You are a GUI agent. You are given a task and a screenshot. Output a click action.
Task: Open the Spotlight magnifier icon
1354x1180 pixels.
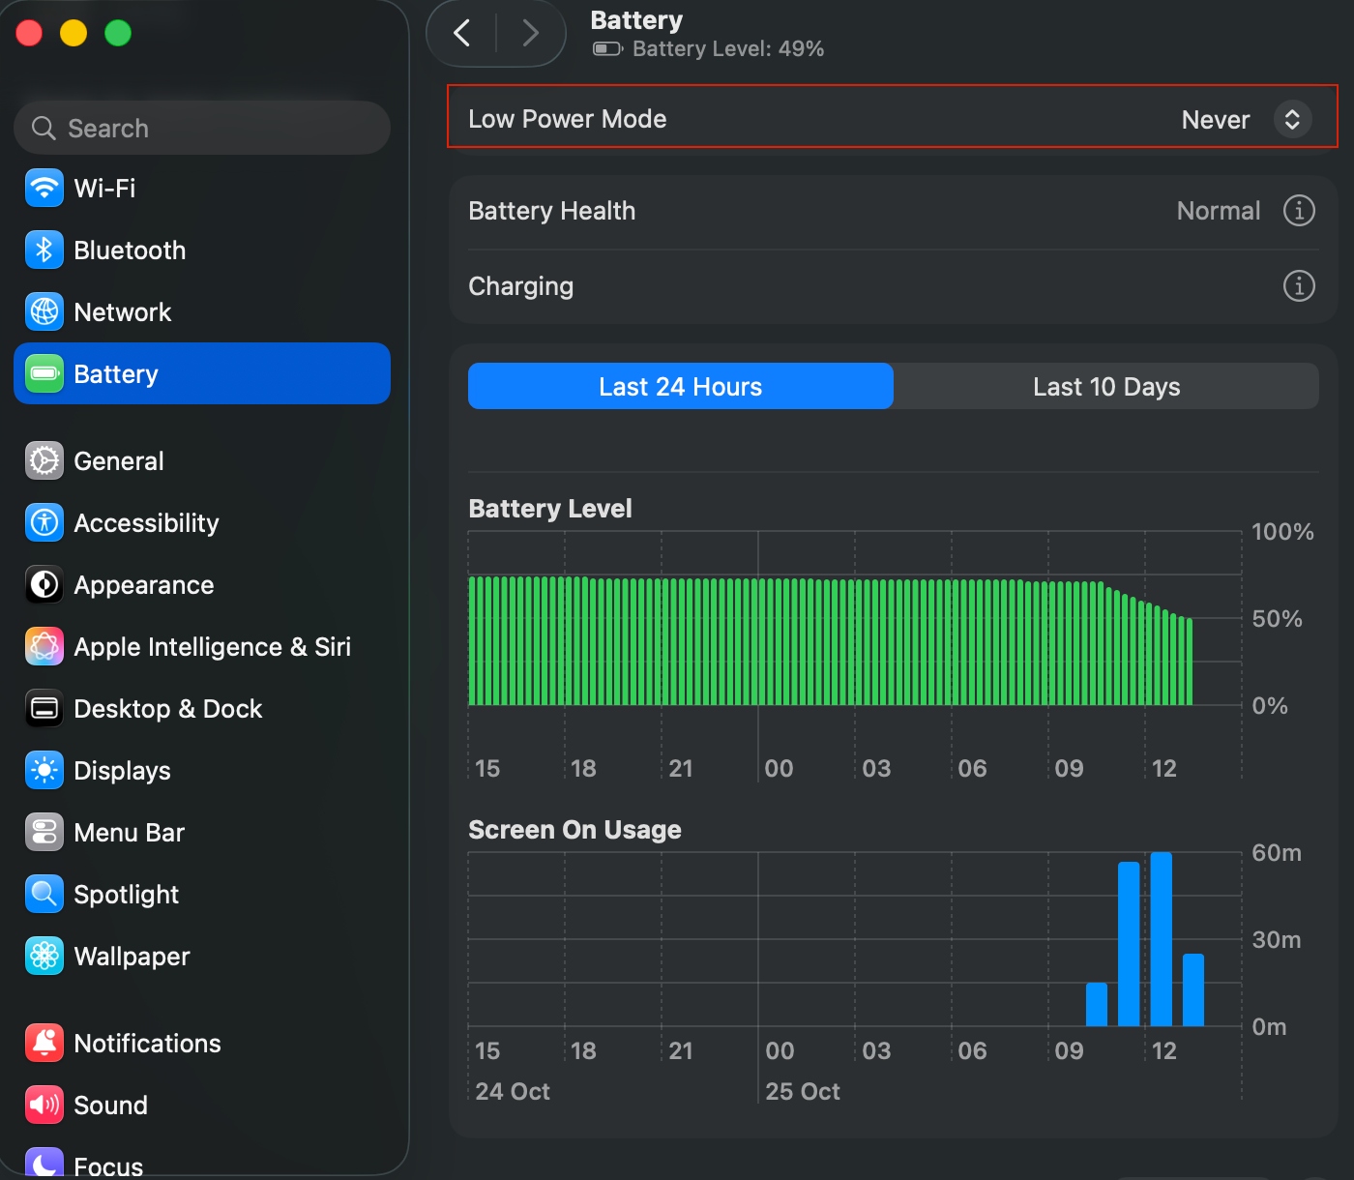tap(44, 894)
